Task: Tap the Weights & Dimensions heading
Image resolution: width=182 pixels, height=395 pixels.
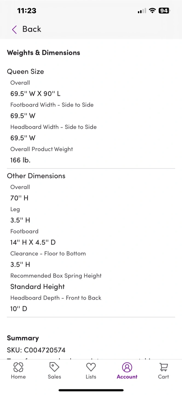Action: (x=44, y=53)
